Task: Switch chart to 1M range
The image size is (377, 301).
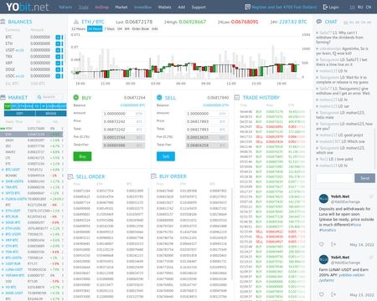Action: tap(120, 28)
